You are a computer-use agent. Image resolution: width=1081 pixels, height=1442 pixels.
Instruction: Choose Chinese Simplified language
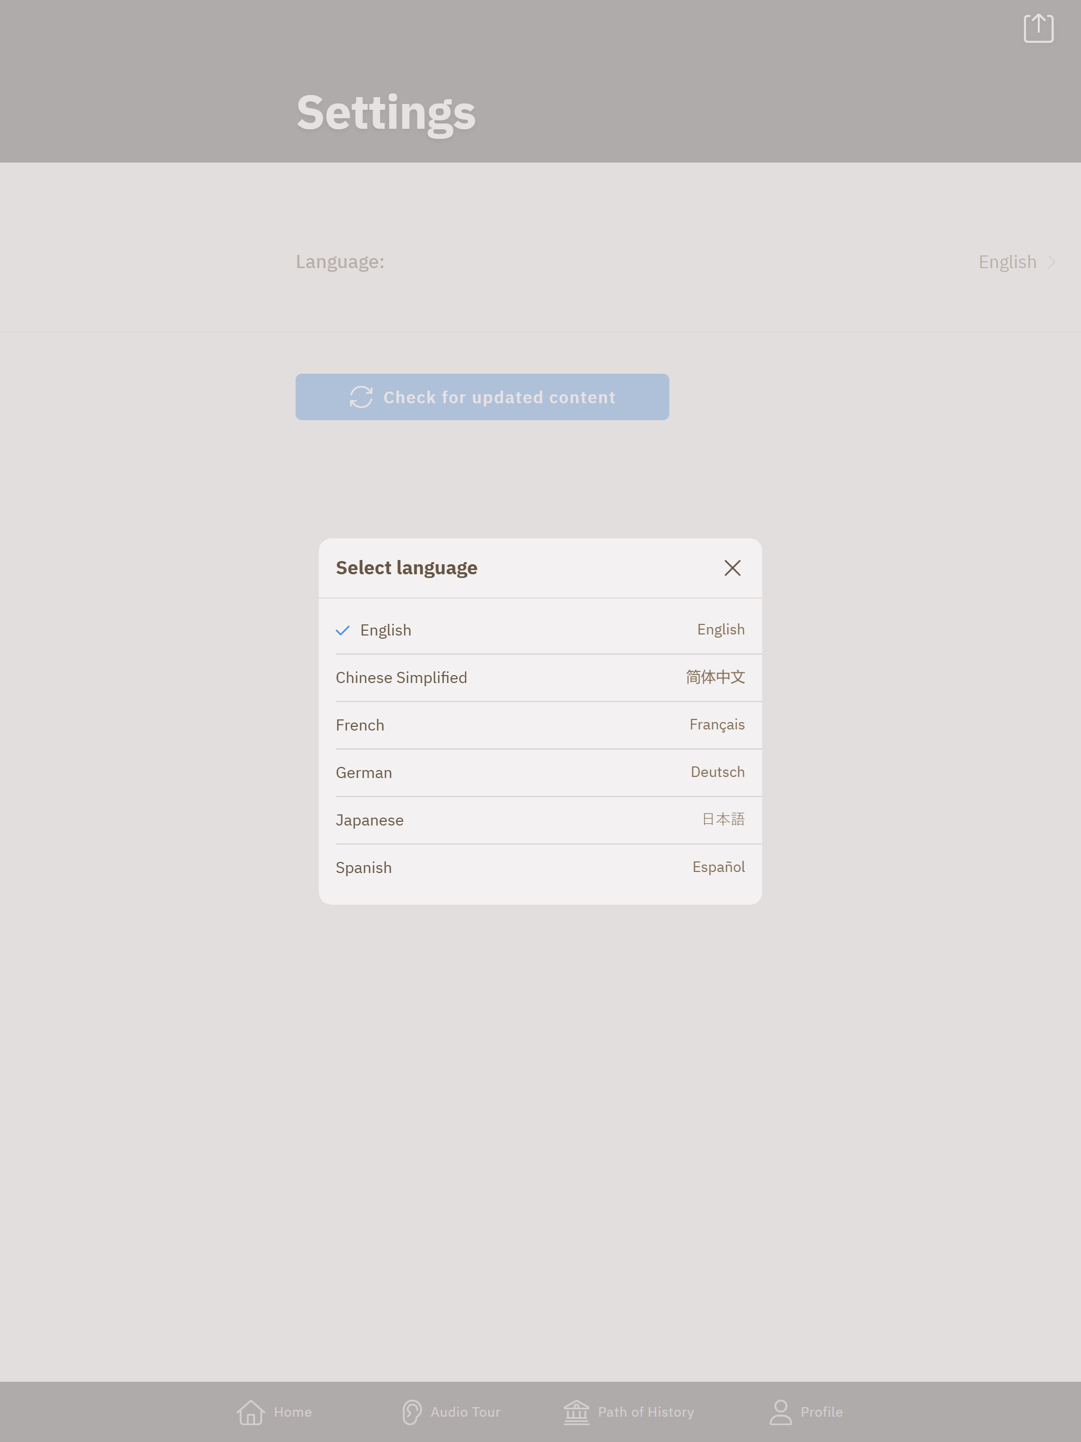point(540,677)
